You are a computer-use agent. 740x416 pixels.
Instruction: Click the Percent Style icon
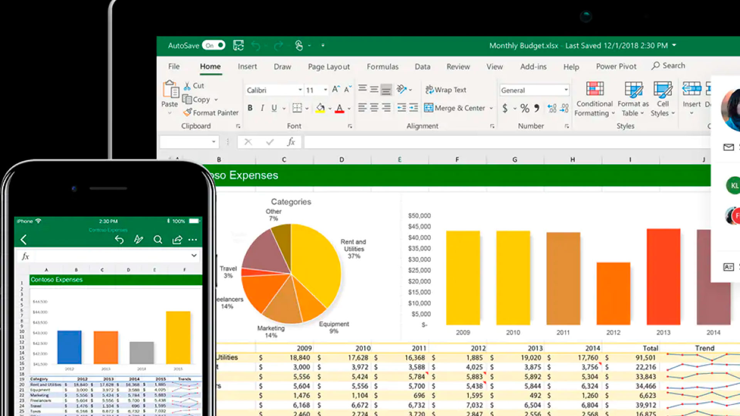click(525, 108)
